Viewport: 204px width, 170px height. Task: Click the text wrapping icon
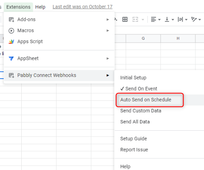coord(180,19)
